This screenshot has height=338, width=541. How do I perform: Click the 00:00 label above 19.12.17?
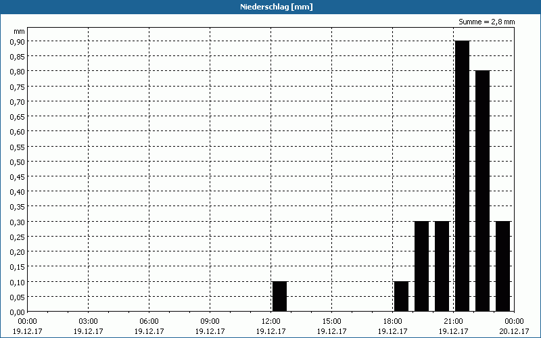(x=27, y=322)
